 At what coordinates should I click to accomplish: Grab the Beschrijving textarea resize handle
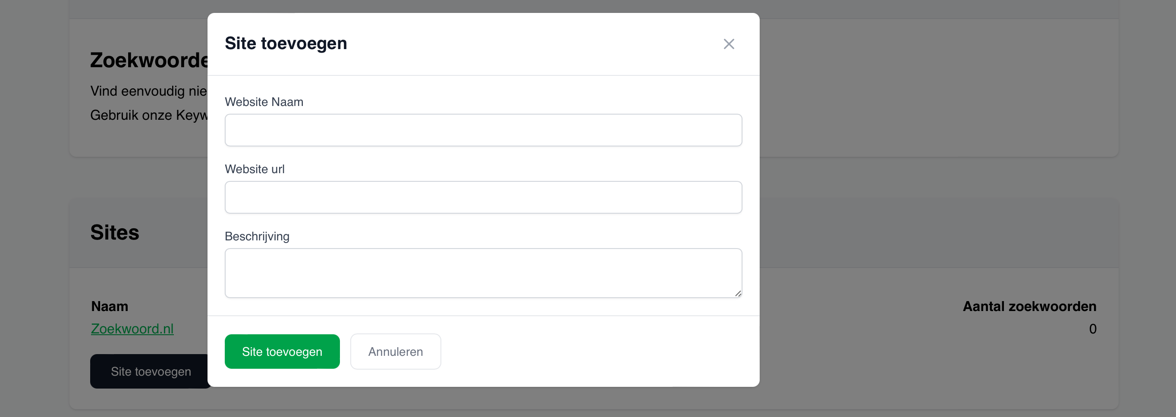pos(738,293)
